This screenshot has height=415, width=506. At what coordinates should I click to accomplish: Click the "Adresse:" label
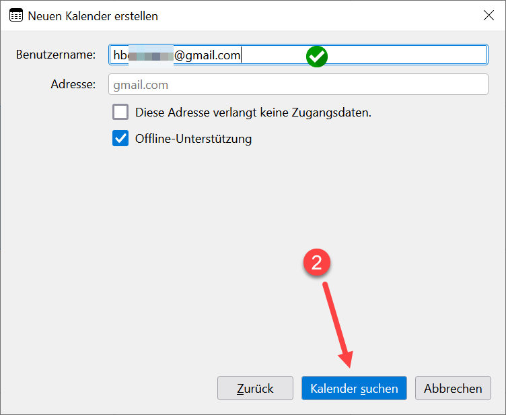73,85
